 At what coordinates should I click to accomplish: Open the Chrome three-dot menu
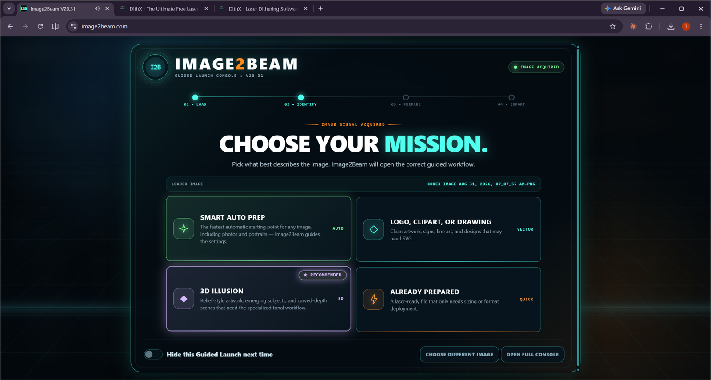(x=701, y=27)
